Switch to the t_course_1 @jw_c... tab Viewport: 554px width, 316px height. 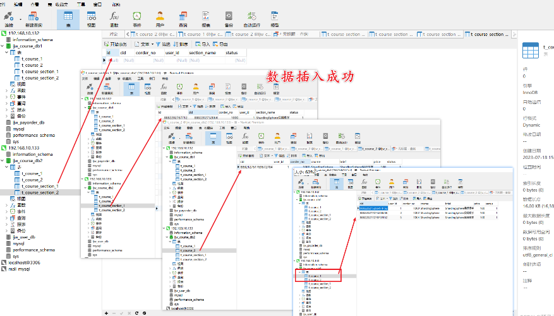pos(200,35)
